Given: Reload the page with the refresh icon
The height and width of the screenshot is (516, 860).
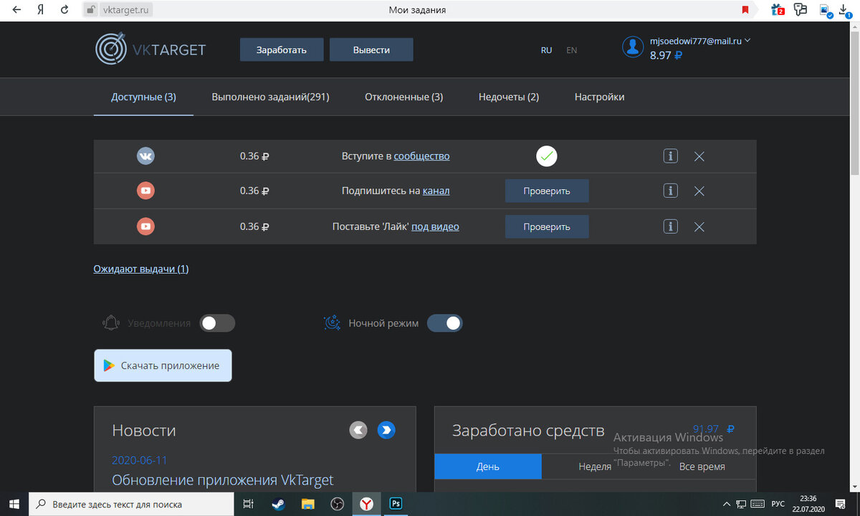Looking at the screenshot, I should tap(65, 10).
